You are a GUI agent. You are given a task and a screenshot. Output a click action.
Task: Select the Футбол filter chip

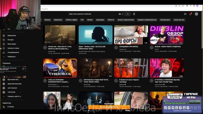click(x=90, y=20)
